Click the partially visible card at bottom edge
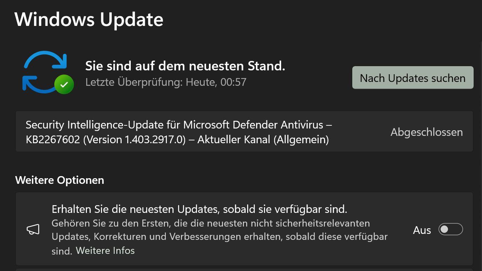Screen dimensions: 482x271 [244, 270]
